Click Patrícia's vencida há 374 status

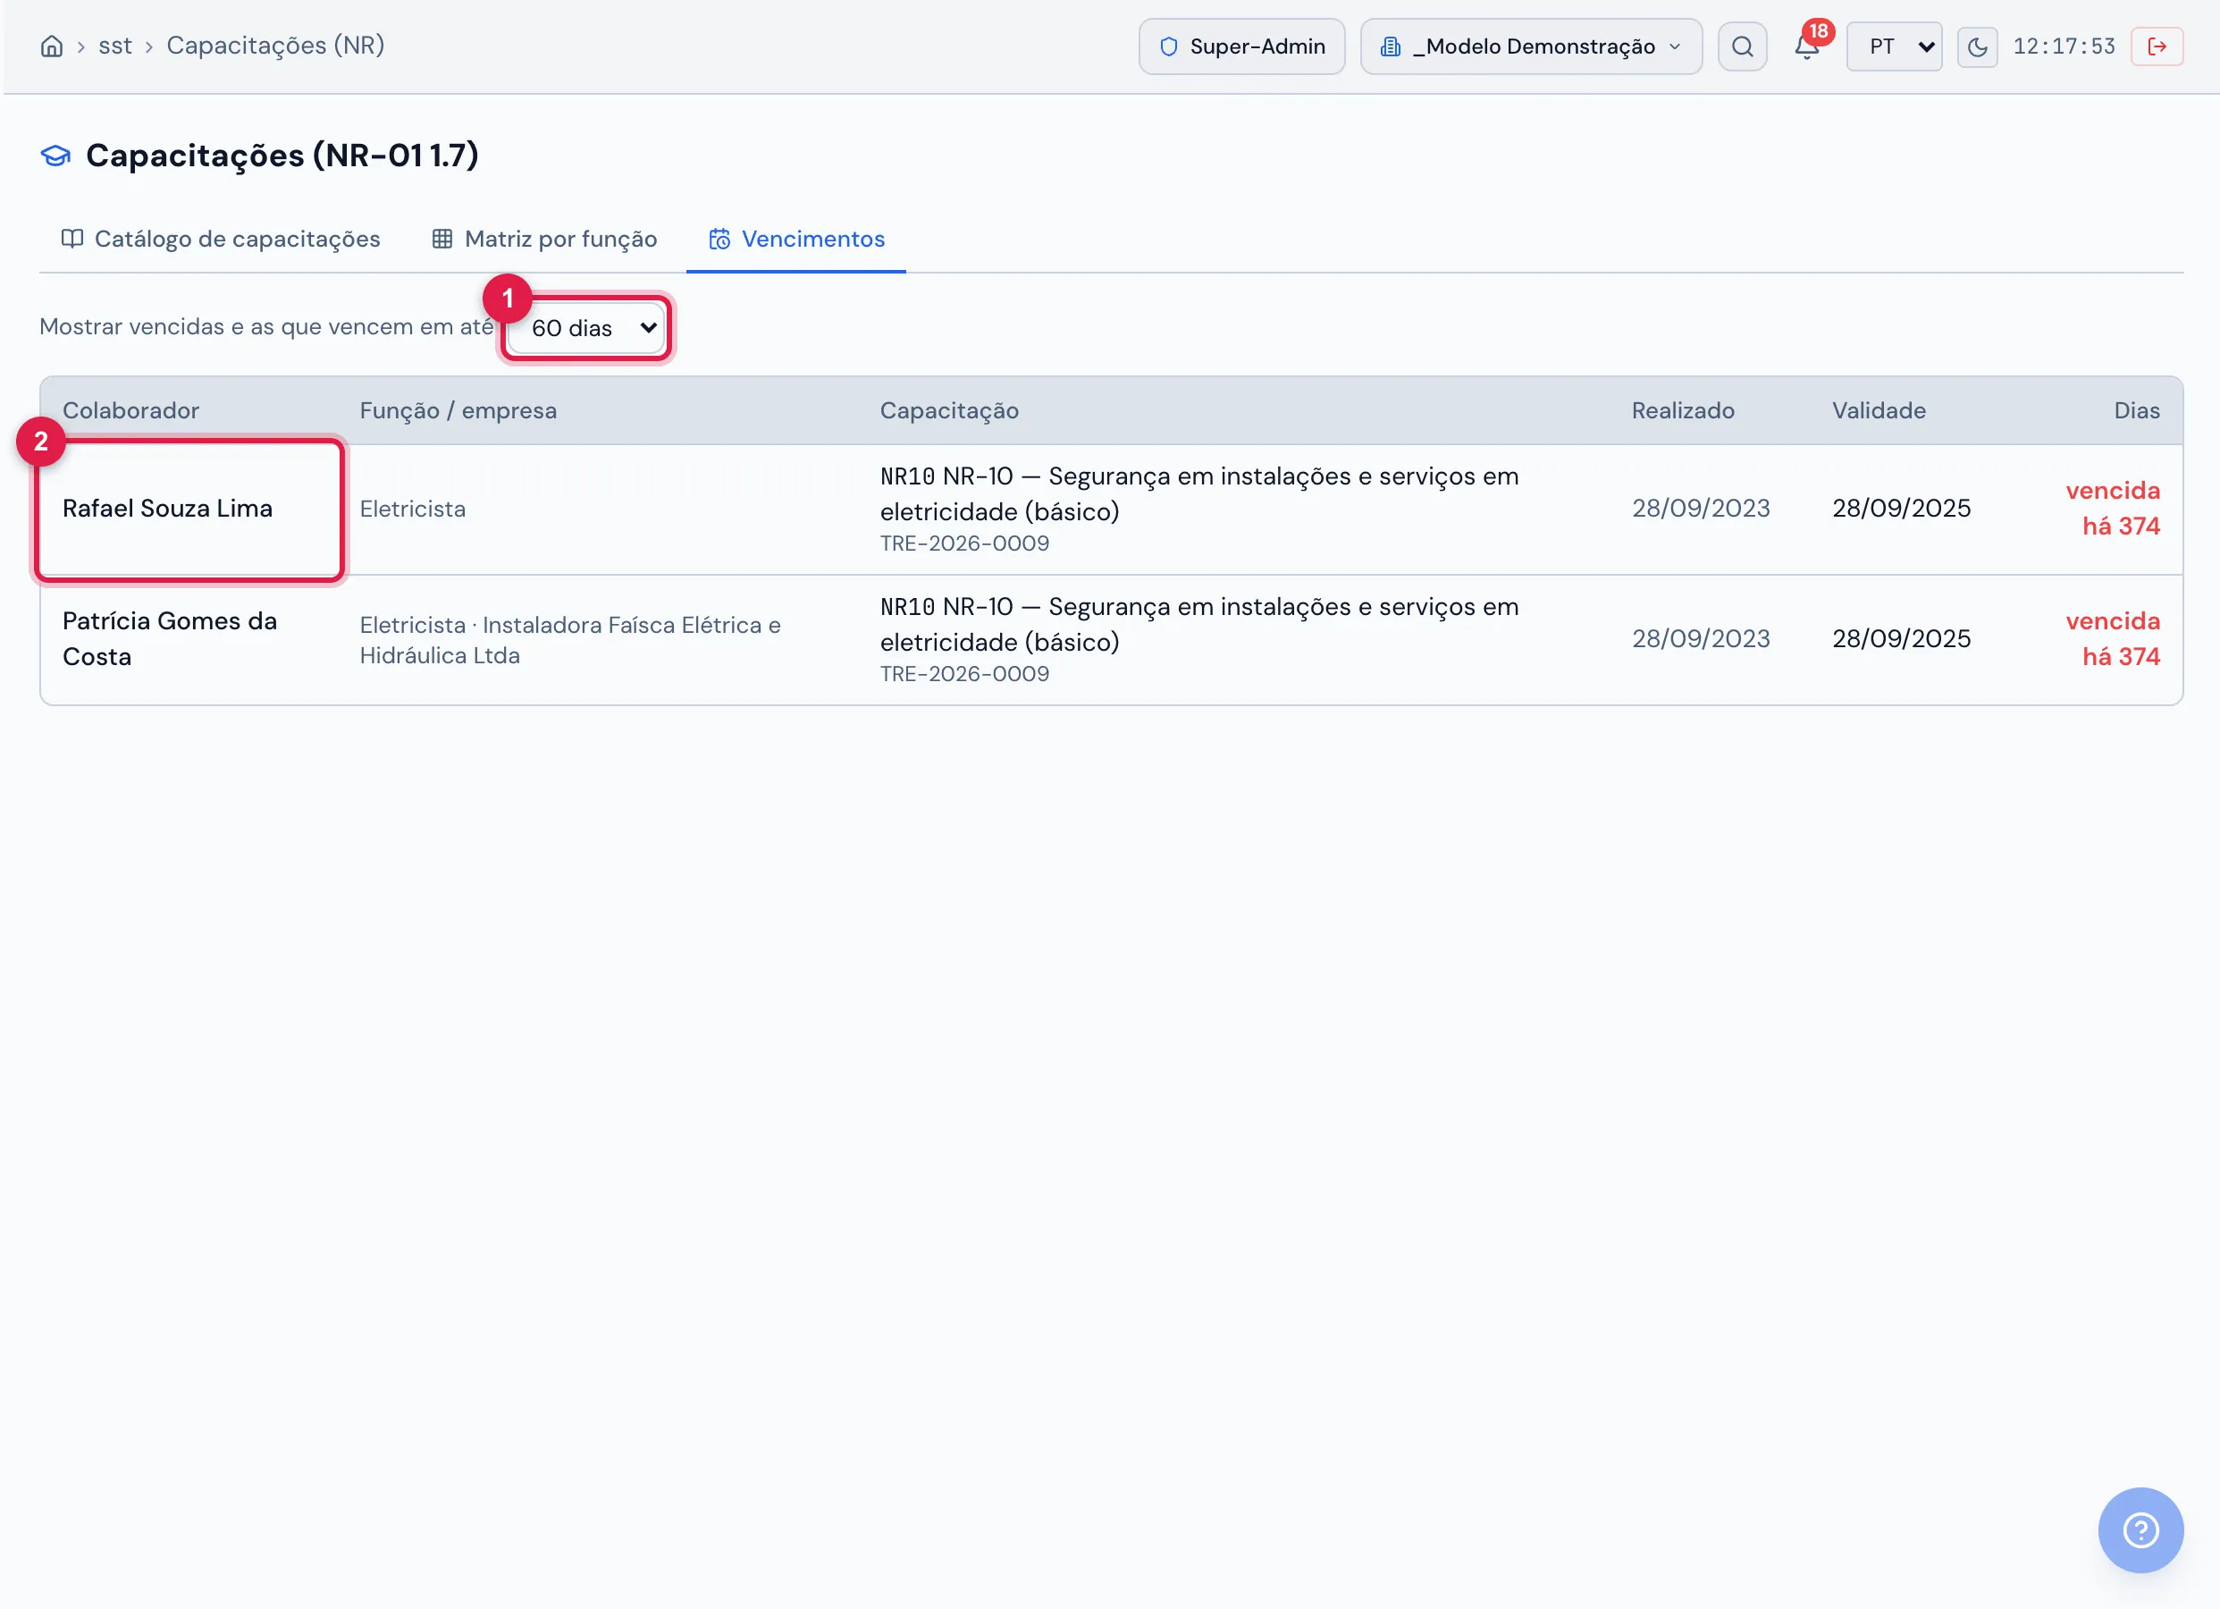[2113, 638]
